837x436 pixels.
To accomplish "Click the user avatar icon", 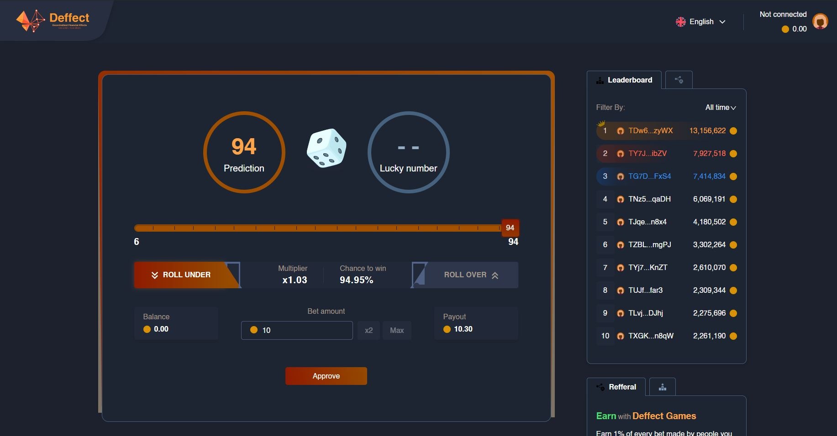I will 820,21.
